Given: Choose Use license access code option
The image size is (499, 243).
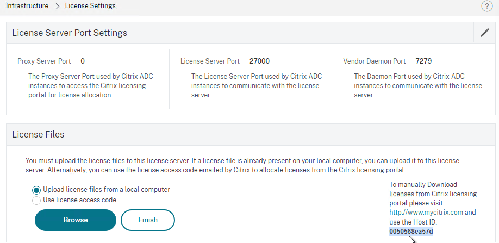Looking at the screenshot, I should (36, 201).
